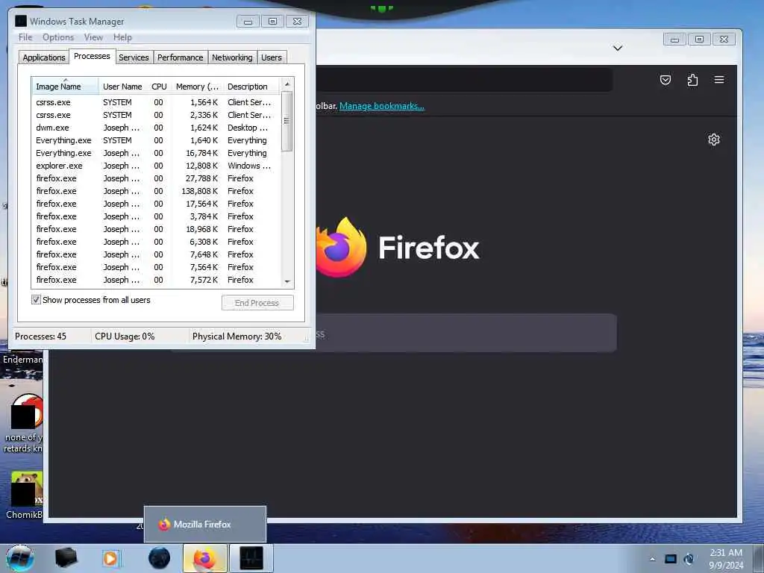Open the black box taskbar icon

66,558
